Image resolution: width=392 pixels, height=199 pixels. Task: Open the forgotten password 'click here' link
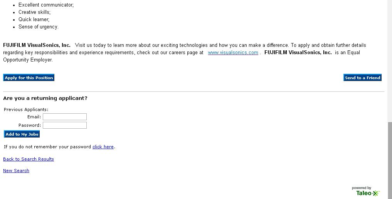click(103, 147)
